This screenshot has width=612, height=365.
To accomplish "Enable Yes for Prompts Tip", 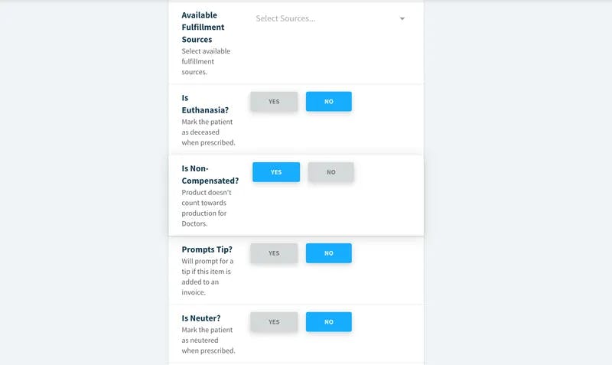I will [274, 253].
